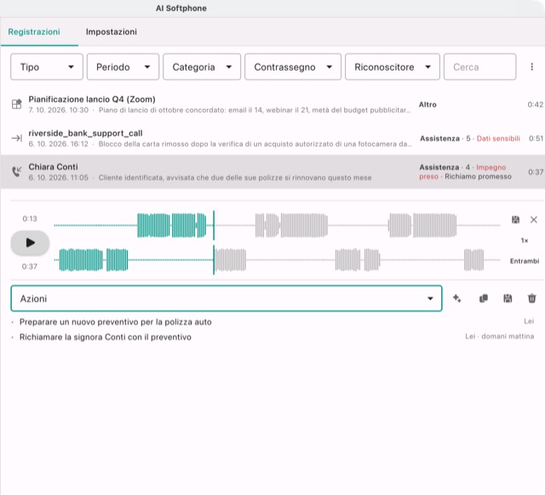This screenshot has width=545, height=495.
Task: Click the upper audio channel waveform
Action: tap(277, 226)
